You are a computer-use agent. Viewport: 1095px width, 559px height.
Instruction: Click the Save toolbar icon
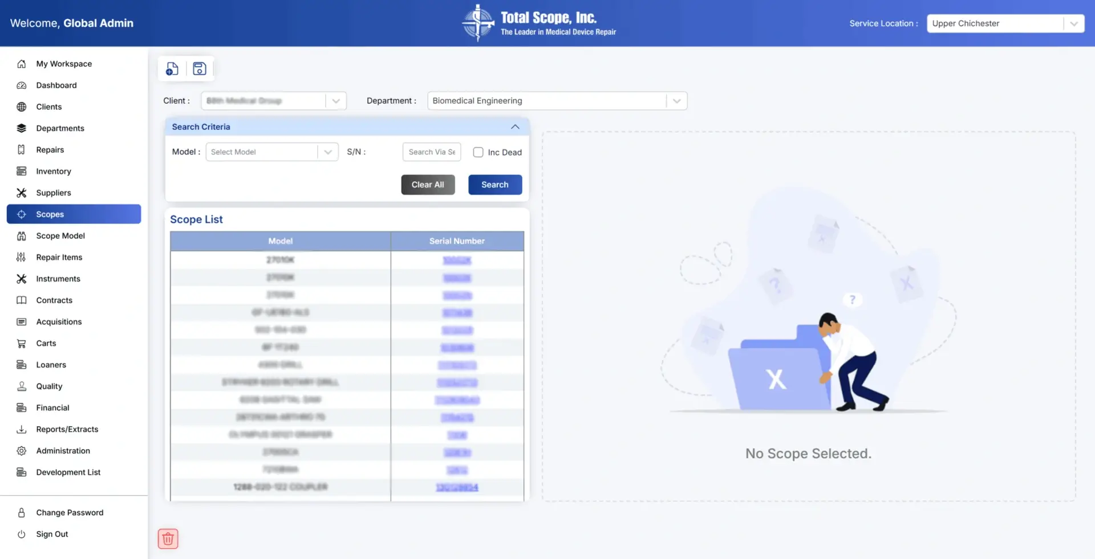click(x=199, y=68)
